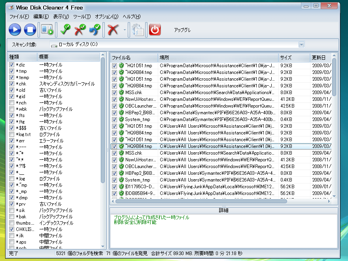The width and height of the screenshot is (348, 261).
Task: Enable the thumbs index file checkbox
Action: click(12, 223)
